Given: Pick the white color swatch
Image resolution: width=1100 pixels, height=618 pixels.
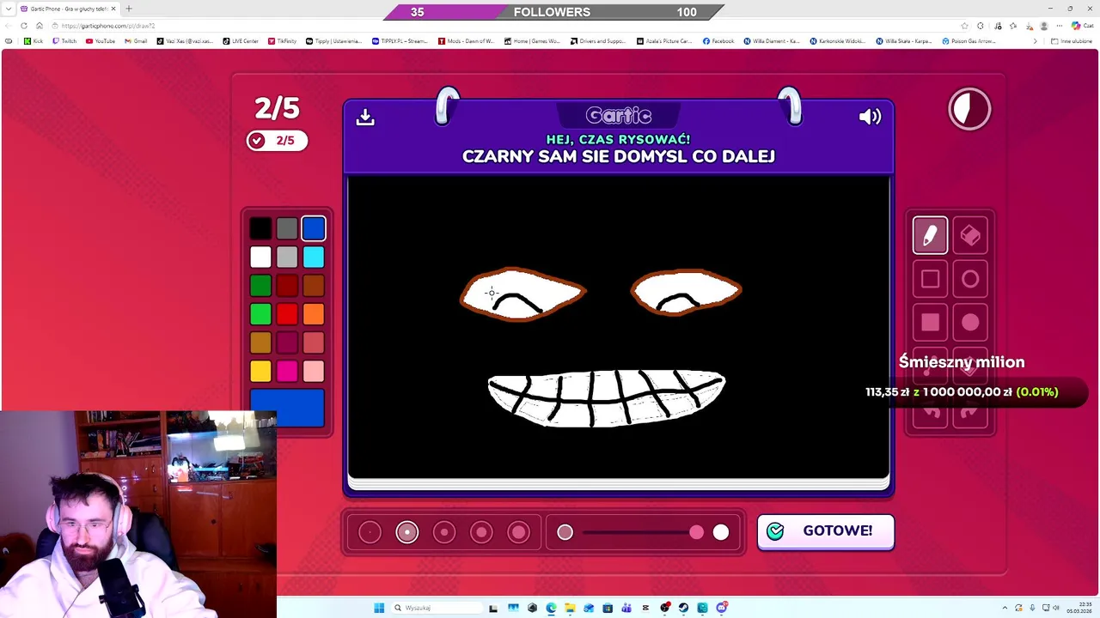Looking at the screenshot, I should (260, 257).
